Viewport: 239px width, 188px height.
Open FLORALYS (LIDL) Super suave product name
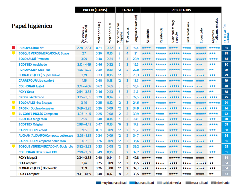pyautogui.click(x=39, y=75)
